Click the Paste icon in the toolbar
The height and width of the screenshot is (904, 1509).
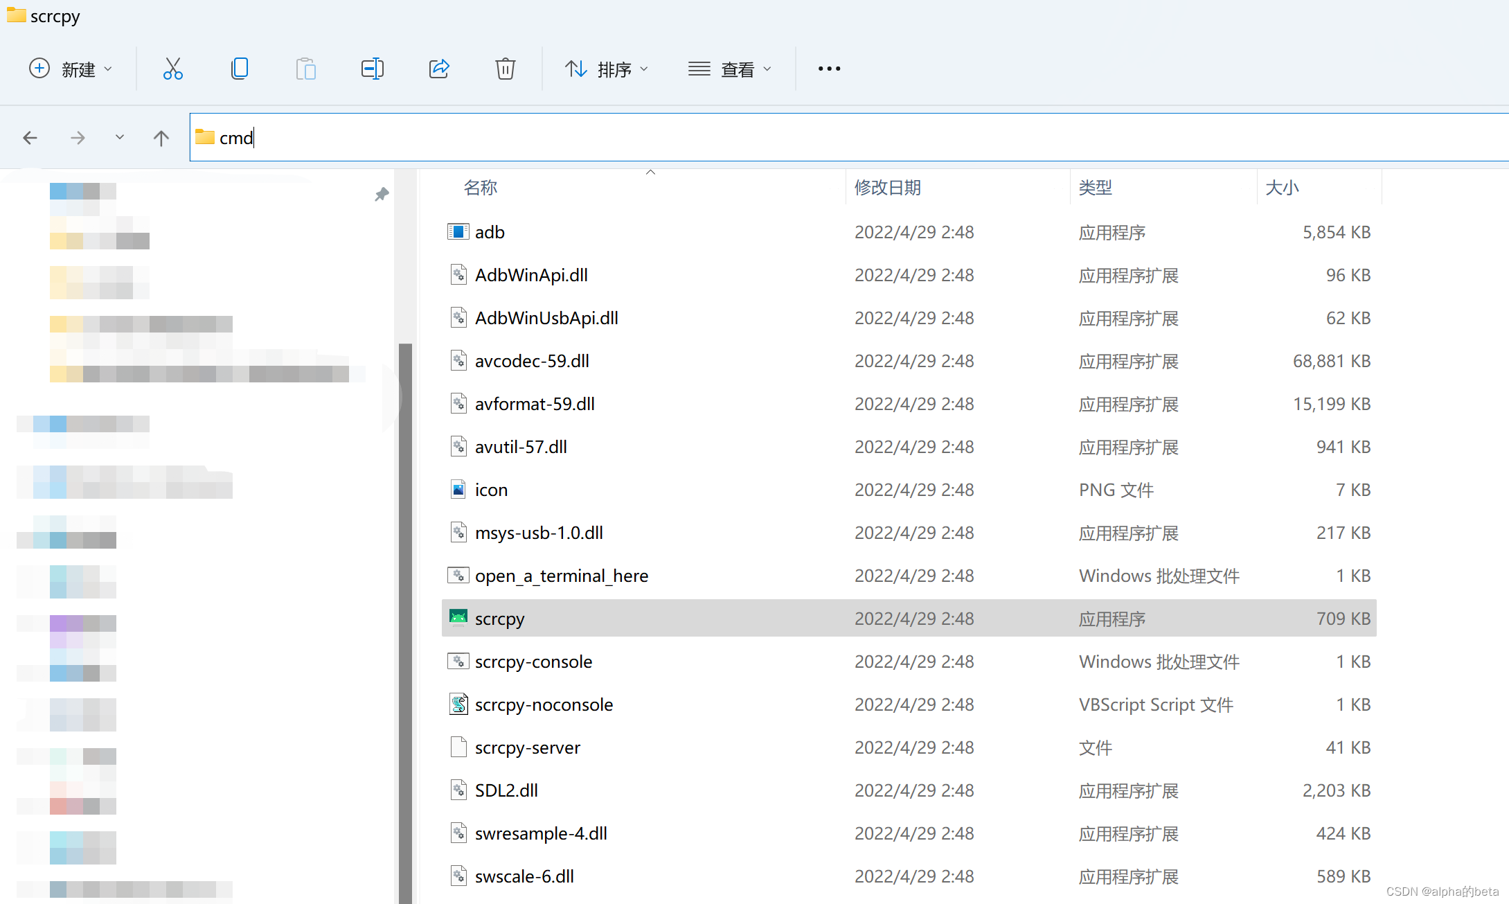pyautogui.click(x=305, y=69)
